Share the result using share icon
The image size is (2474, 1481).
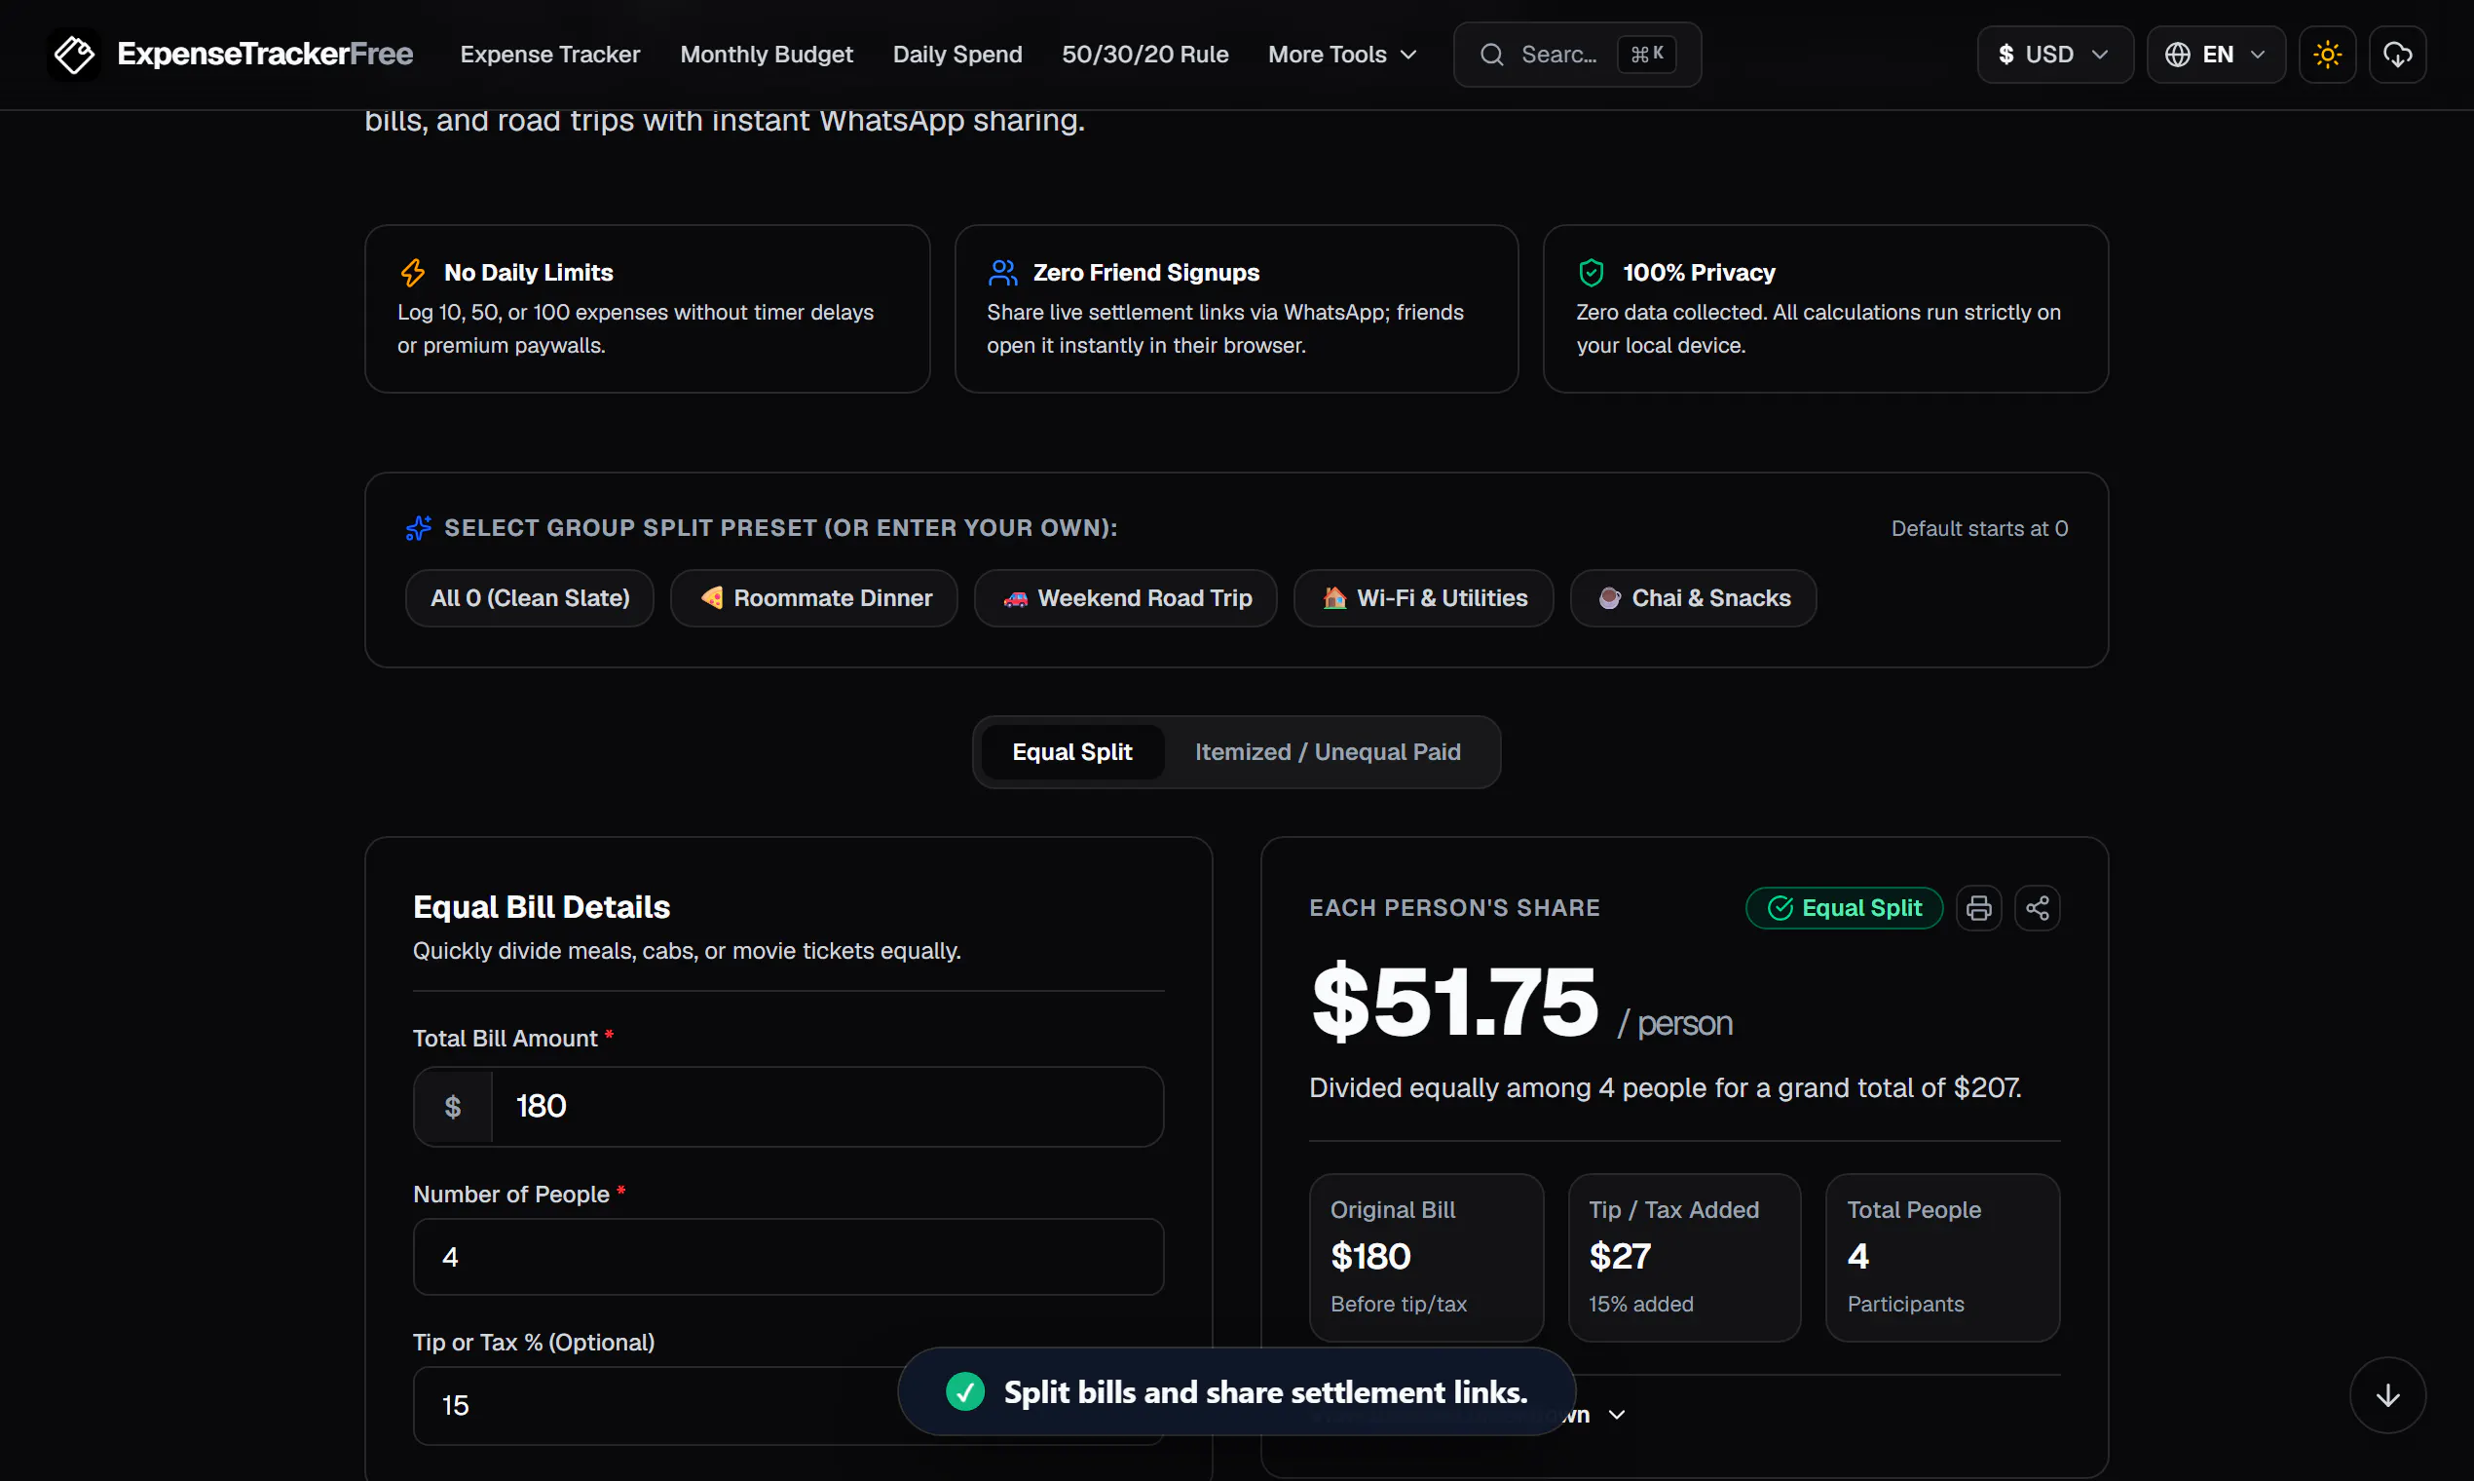2037,907
